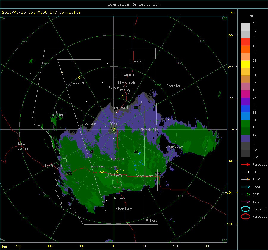Click the Didsbury label
The image size is (268, 250).
112,133
